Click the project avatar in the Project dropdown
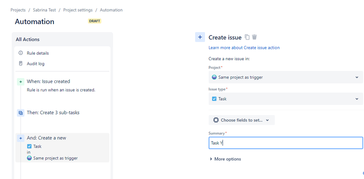The width and height of the screenshot is (364, 179). tap(214, 77)
